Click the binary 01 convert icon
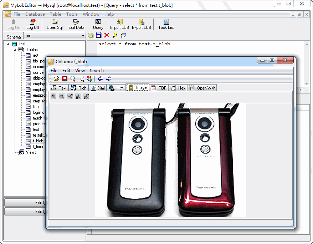The image size is (313, 244). click(x=89, y=79)
